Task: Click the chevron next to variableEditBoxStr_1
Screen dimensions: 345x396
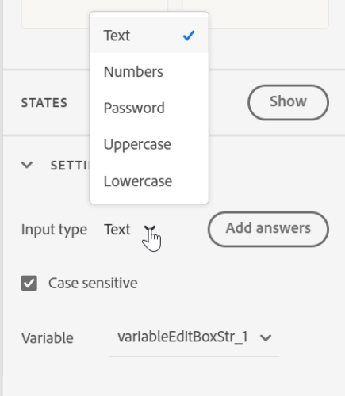Action: [x=266, y=337]
